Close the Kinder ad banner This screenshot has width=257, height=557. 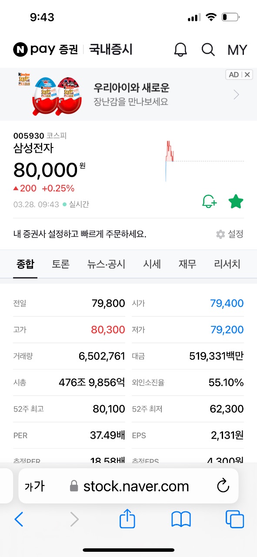pyautogui.click(x=247, y=74)
